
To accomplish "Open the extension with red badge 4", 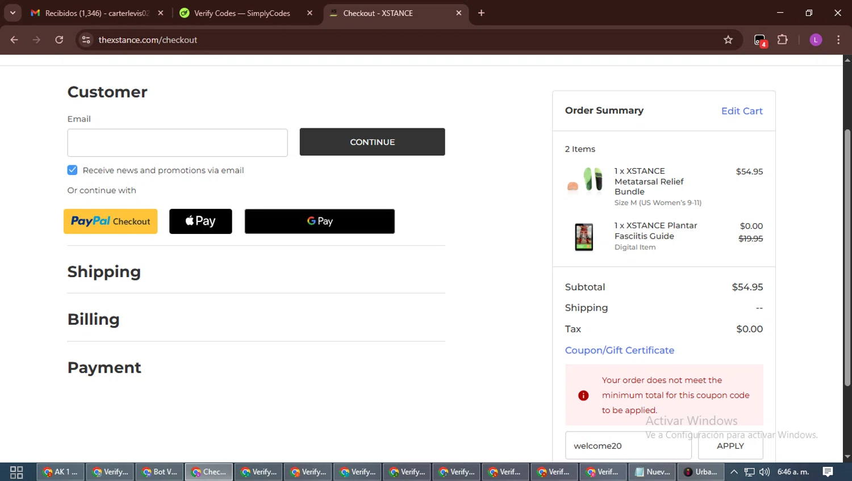I will coord(760,40).
